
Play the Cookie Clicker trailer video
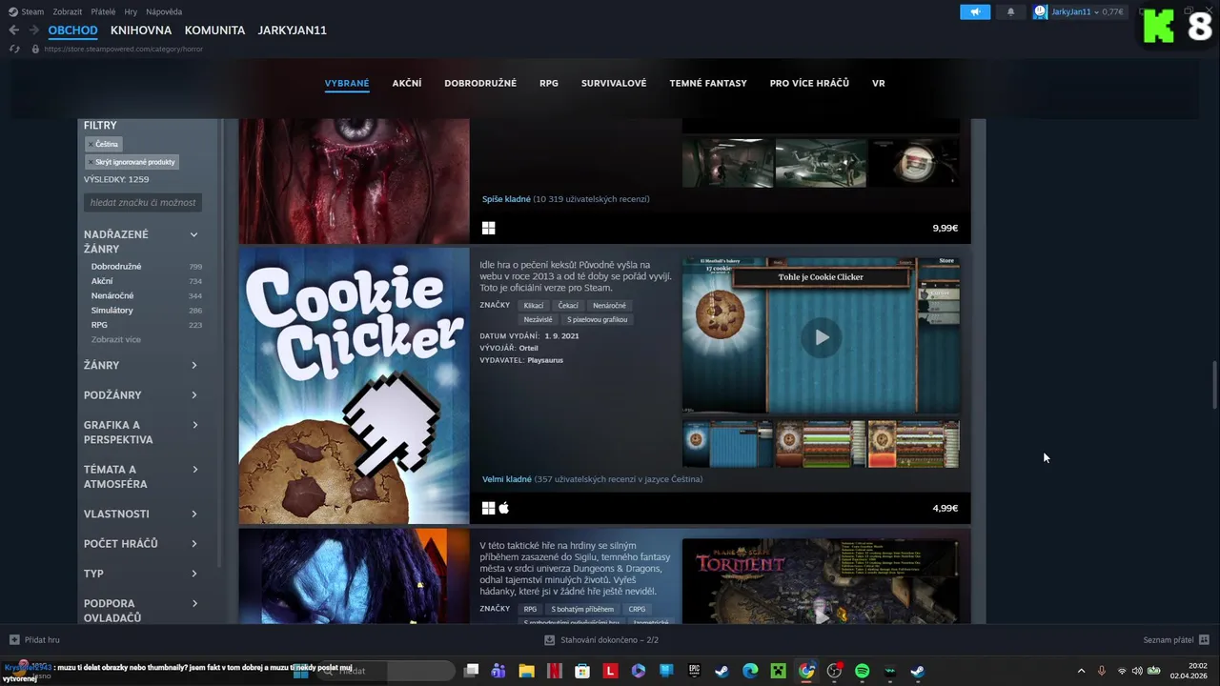(821, 337)
